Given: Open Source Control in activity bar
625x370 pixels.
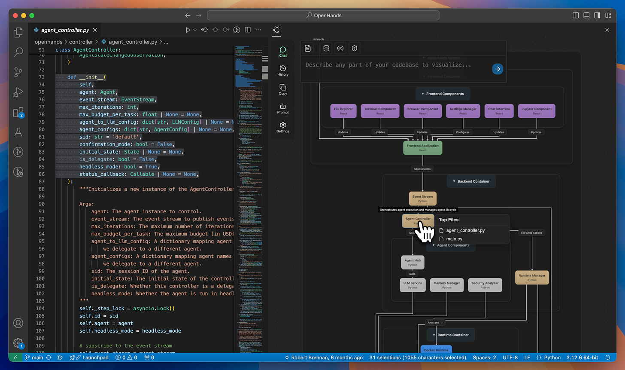Looking at the screenshot, I should click(x=18, y=72).
